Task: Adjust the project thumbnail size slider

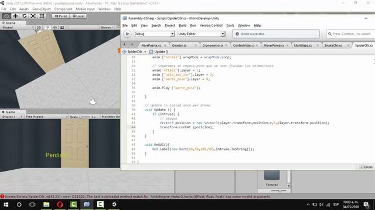Action: (279, 191)
